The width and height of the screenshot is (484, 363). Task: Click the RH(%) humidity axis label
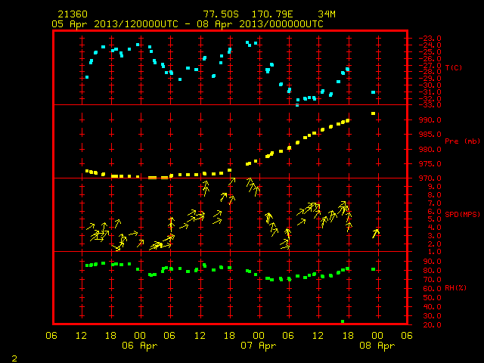455,287
